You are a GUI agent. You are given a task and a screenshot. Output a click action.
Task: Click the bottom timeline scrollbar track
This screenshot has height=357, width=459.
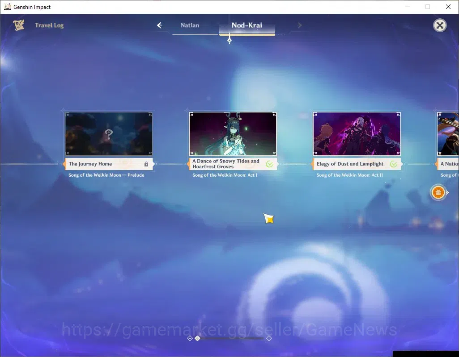pyautogui.click(x=229, y=339)
